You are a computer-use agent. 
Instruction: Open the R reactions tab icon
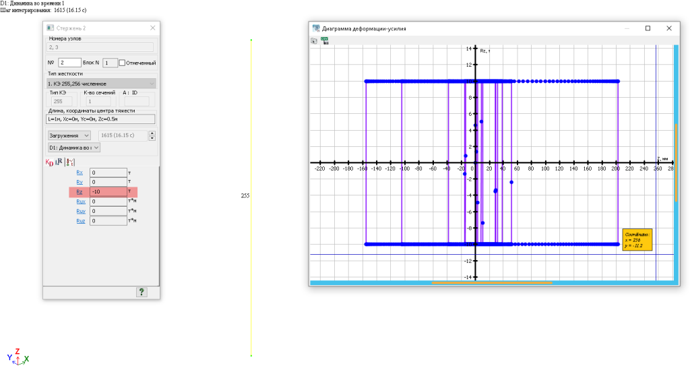[60, 162]
